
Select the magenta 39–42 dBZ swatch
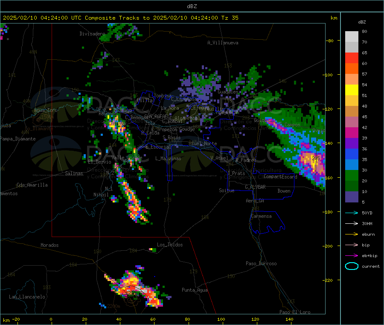pos(352,132)
